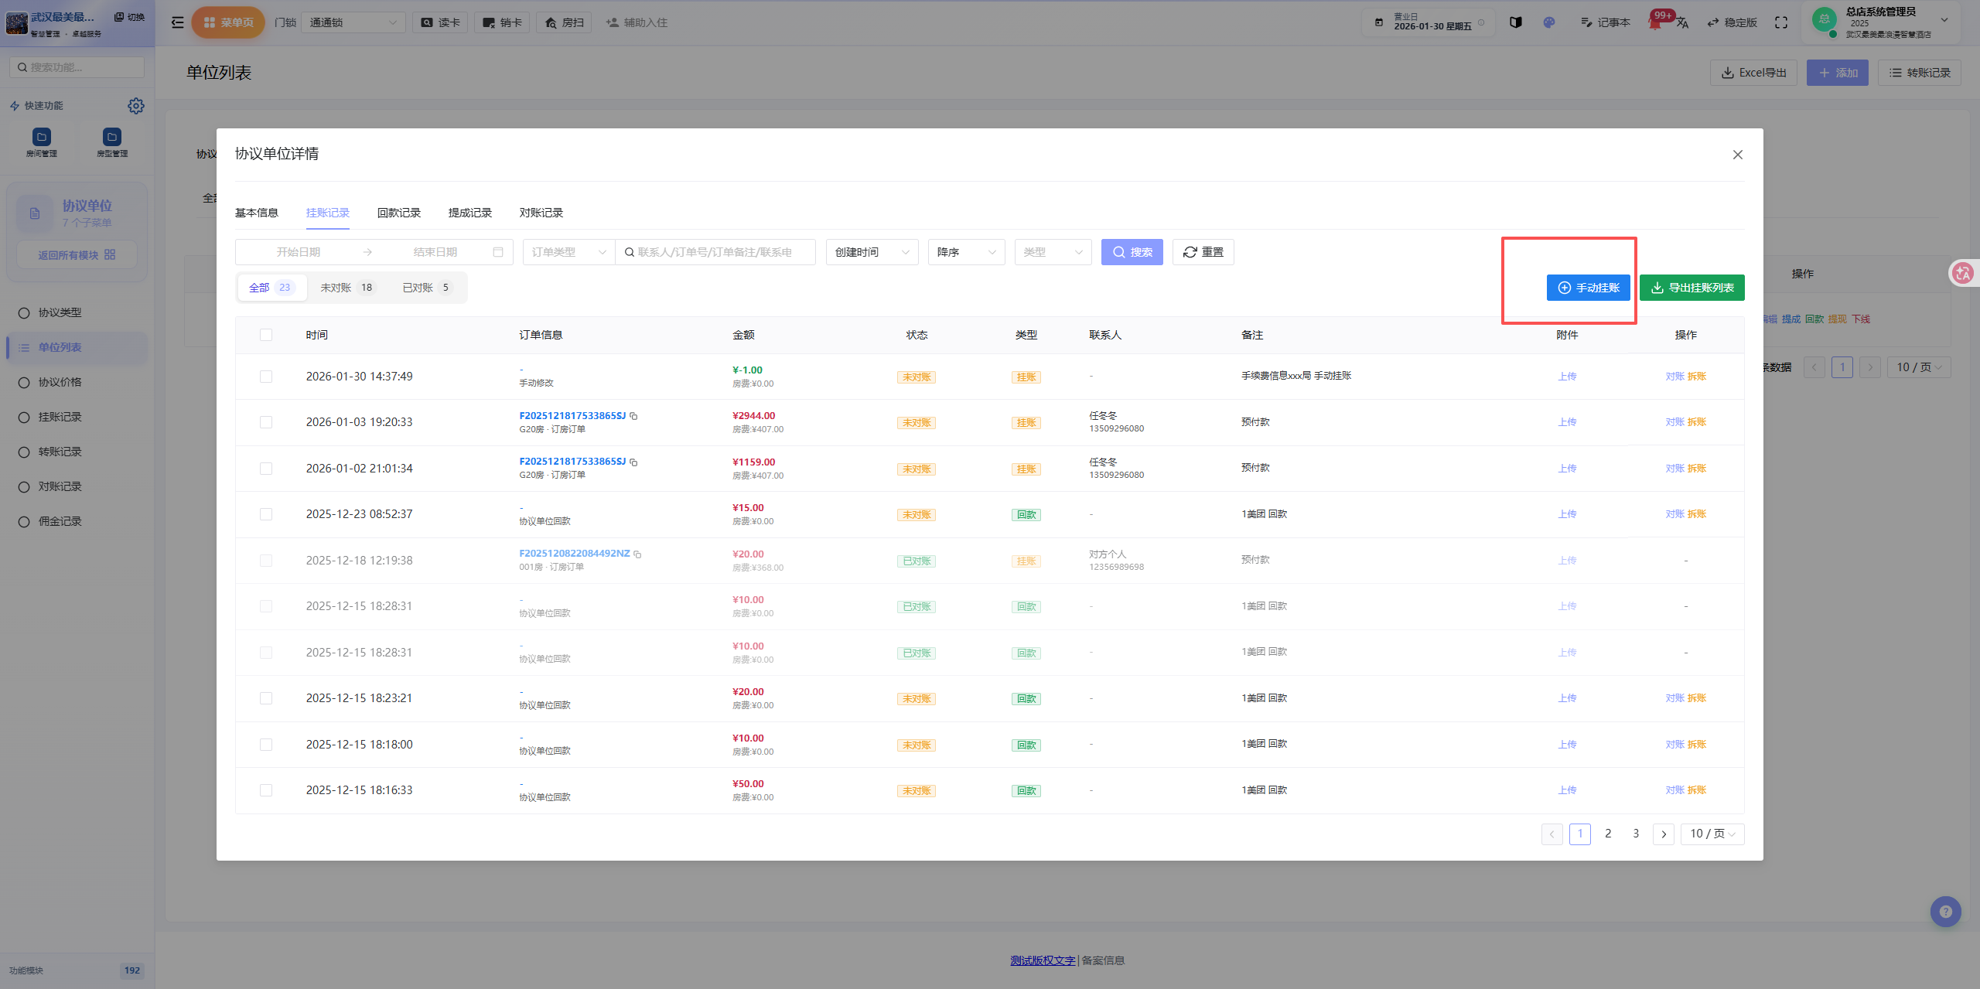Click the 手动挂账 button

1588,288
